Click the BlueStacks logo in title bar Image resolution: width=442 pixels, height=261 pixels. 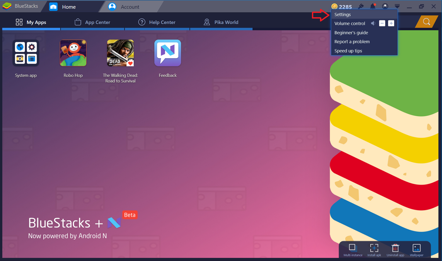coord(7,6)
